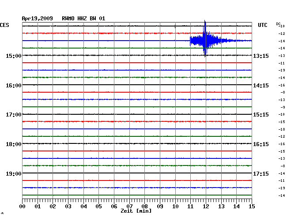Click the 17:15 UTC time label
Screen dimensions: 287x218
click(261, 173)
